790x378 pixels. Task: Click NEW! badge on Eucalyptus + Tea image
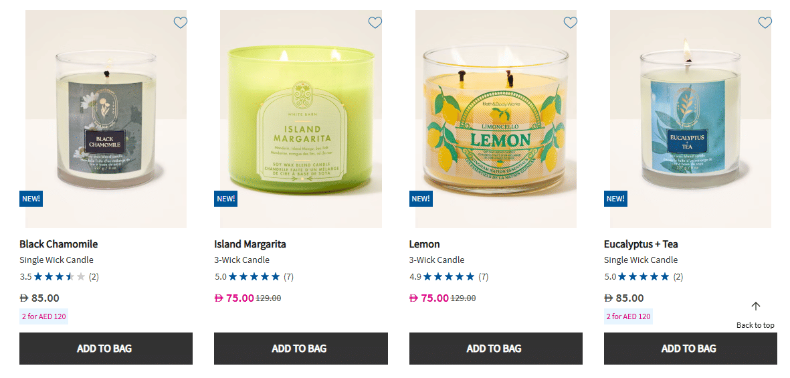point(615,199)
